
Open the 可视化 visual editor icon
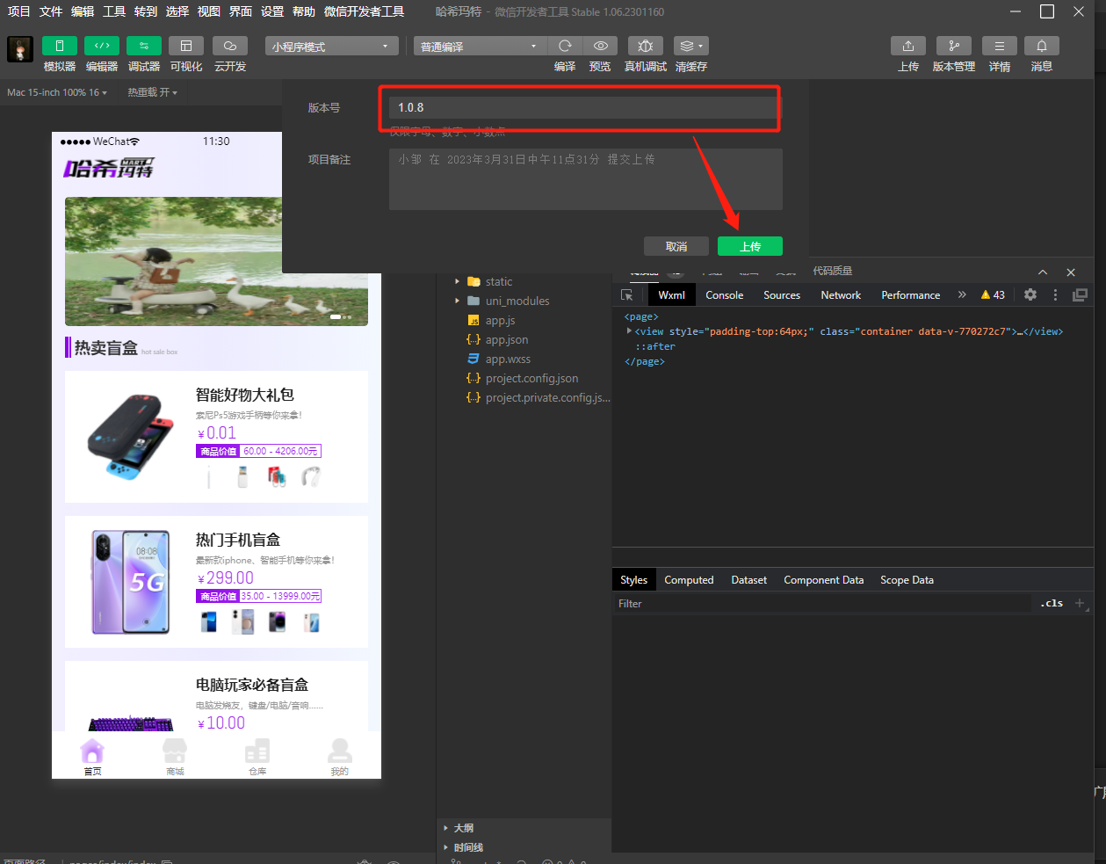(186, 46)
